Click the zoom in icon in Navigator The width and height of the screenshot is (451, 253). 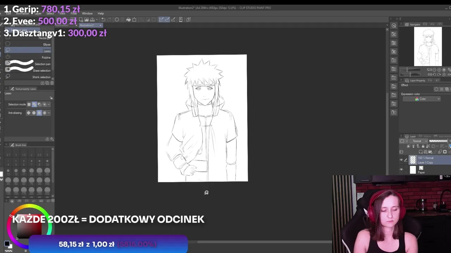439,70
